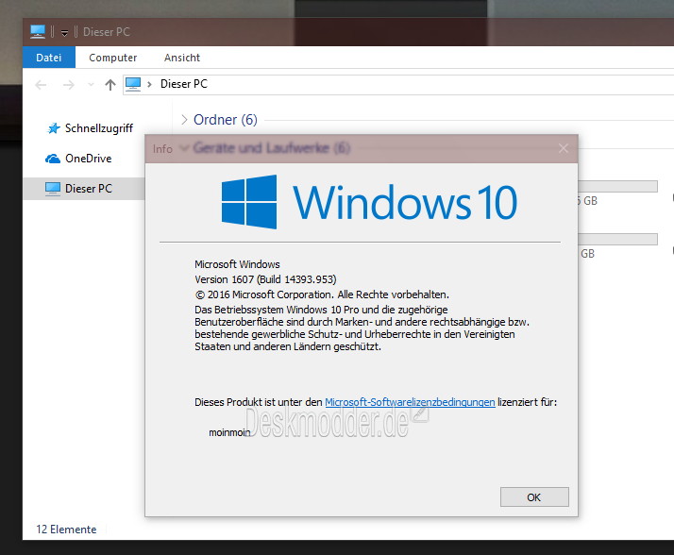Click the lower drive capacity bar
The width and height of the screenshot is (674, 555).
(617, 239)
